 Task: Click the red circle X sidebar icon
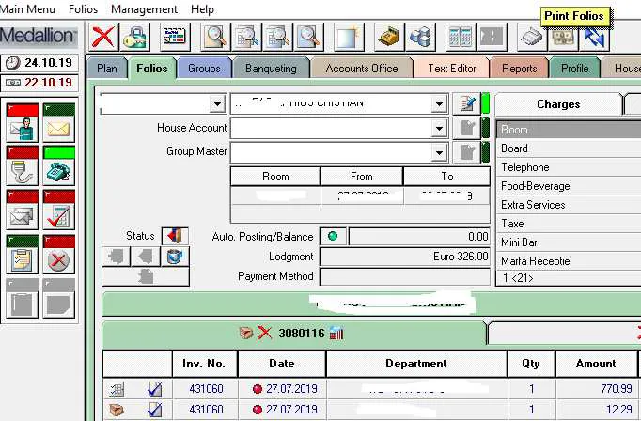59,255
